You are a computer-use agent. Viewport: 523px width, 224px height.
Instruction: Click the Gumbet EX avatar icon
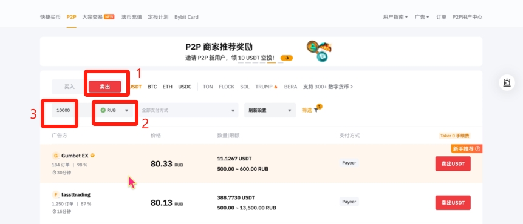[x=56, y=156]
